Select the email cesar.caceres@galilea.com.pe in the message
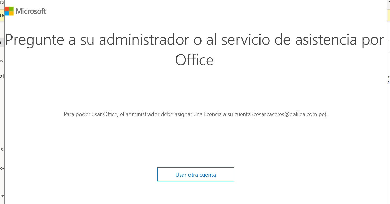The image size is (390, 204). pos(289,114)
